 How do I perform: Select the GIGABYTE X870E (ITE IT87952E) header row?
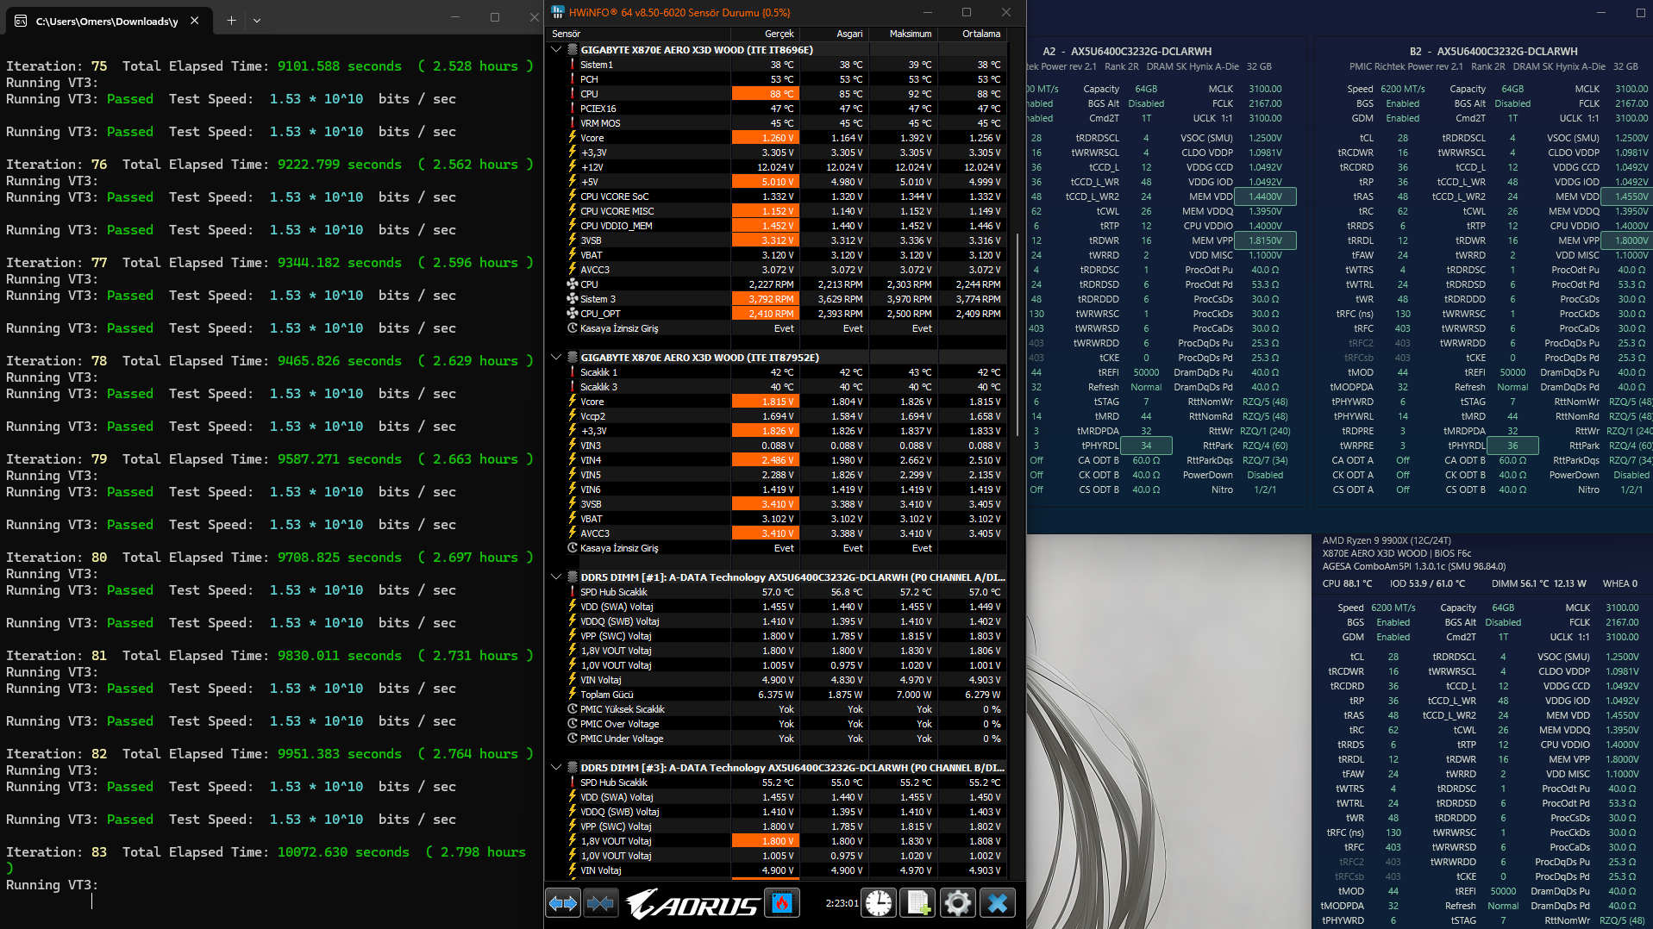click(x=777, y=358)
